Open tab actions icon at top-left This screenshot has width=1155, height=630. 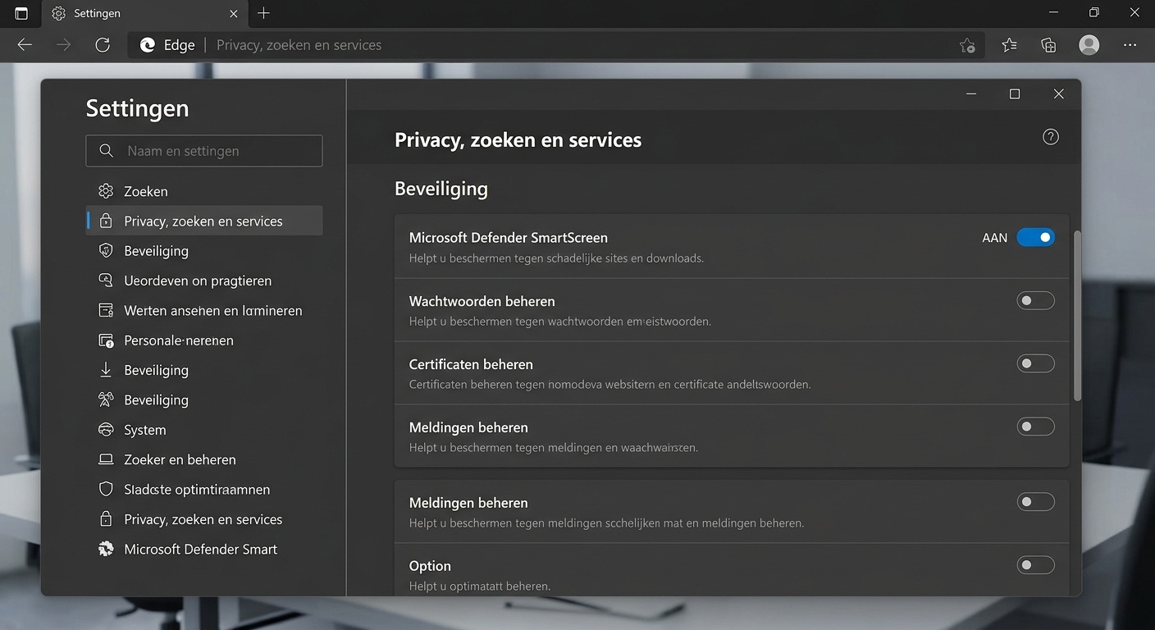coord(21,13)
